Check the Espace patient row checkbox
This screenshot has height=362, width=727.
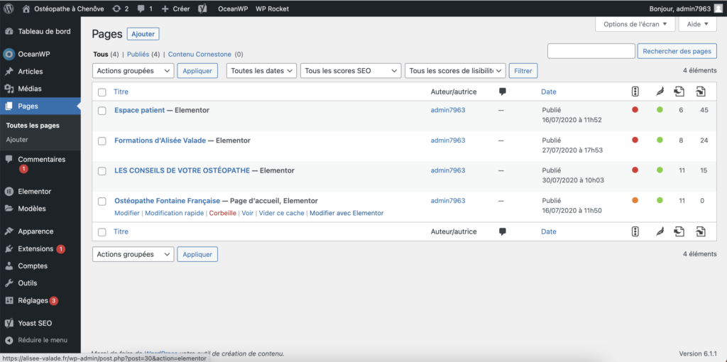click(x=102, y=111)
